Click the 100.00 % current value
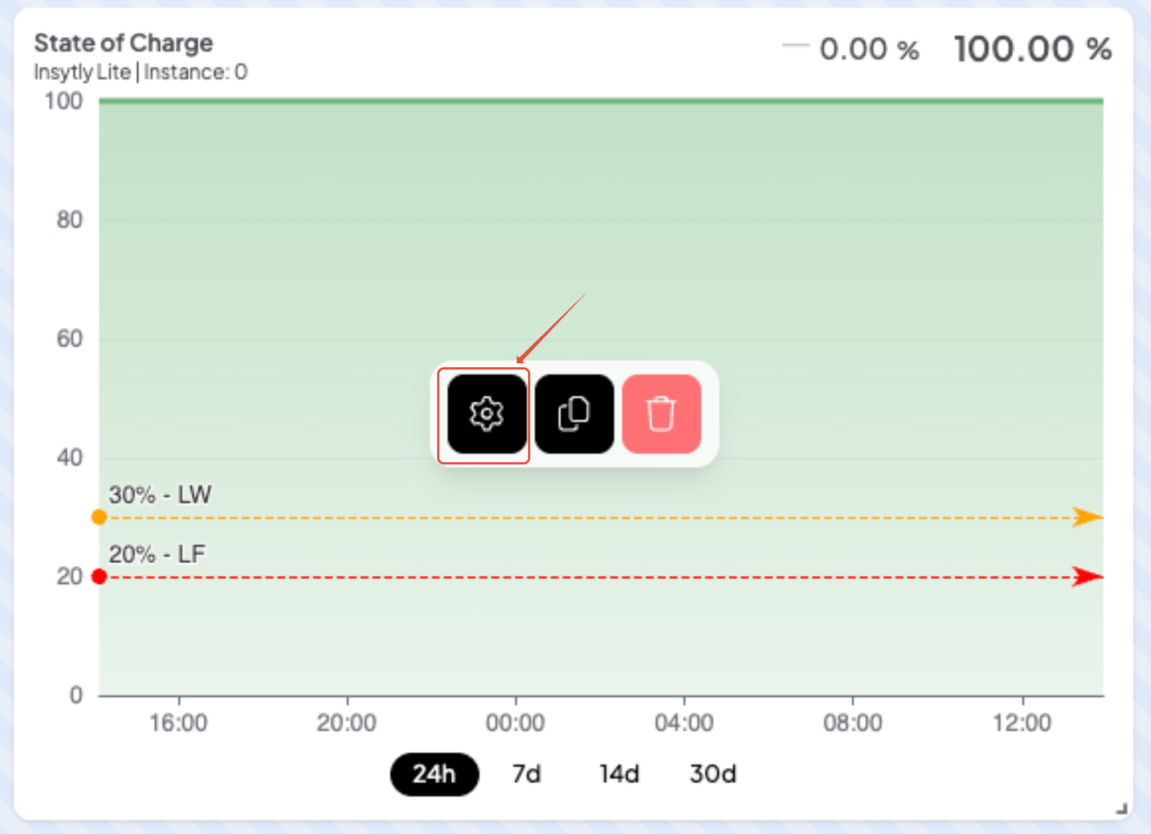Viewport: 1151px width, 834px height. [1032, 49]
